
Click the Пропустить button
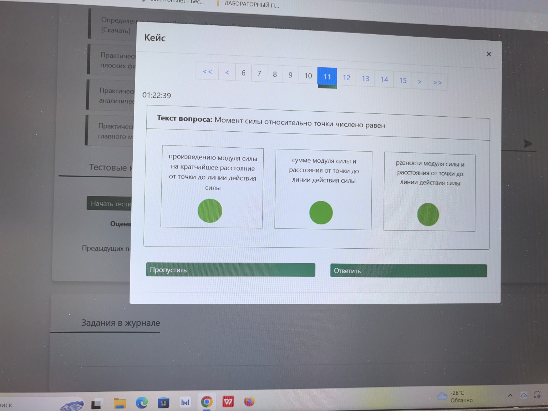pyautogui.click(x=230, y=270)
